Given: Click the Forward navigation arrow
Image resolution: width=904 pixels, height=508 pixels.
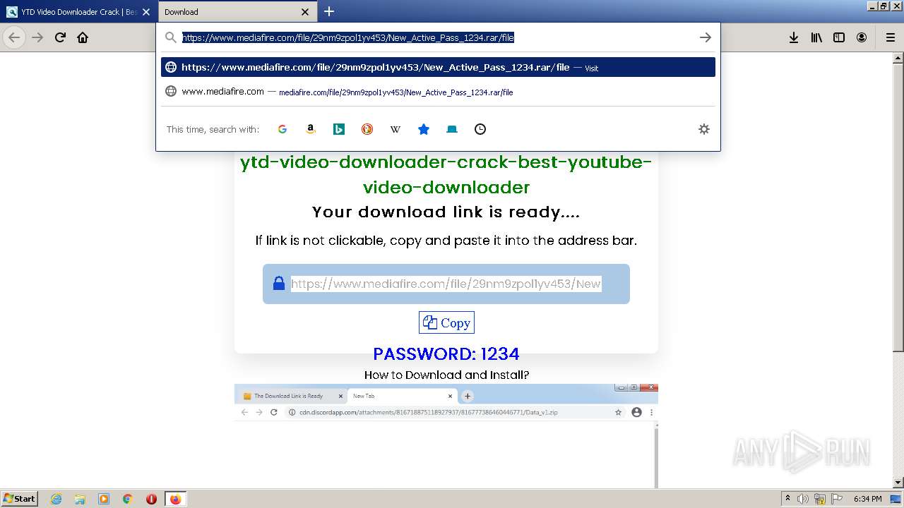Looking at the screenshot, I should click(37, 37).
